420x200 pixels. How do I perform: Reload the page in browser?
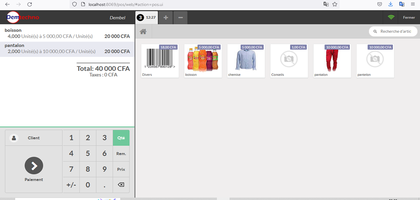[x=29, y=4]
